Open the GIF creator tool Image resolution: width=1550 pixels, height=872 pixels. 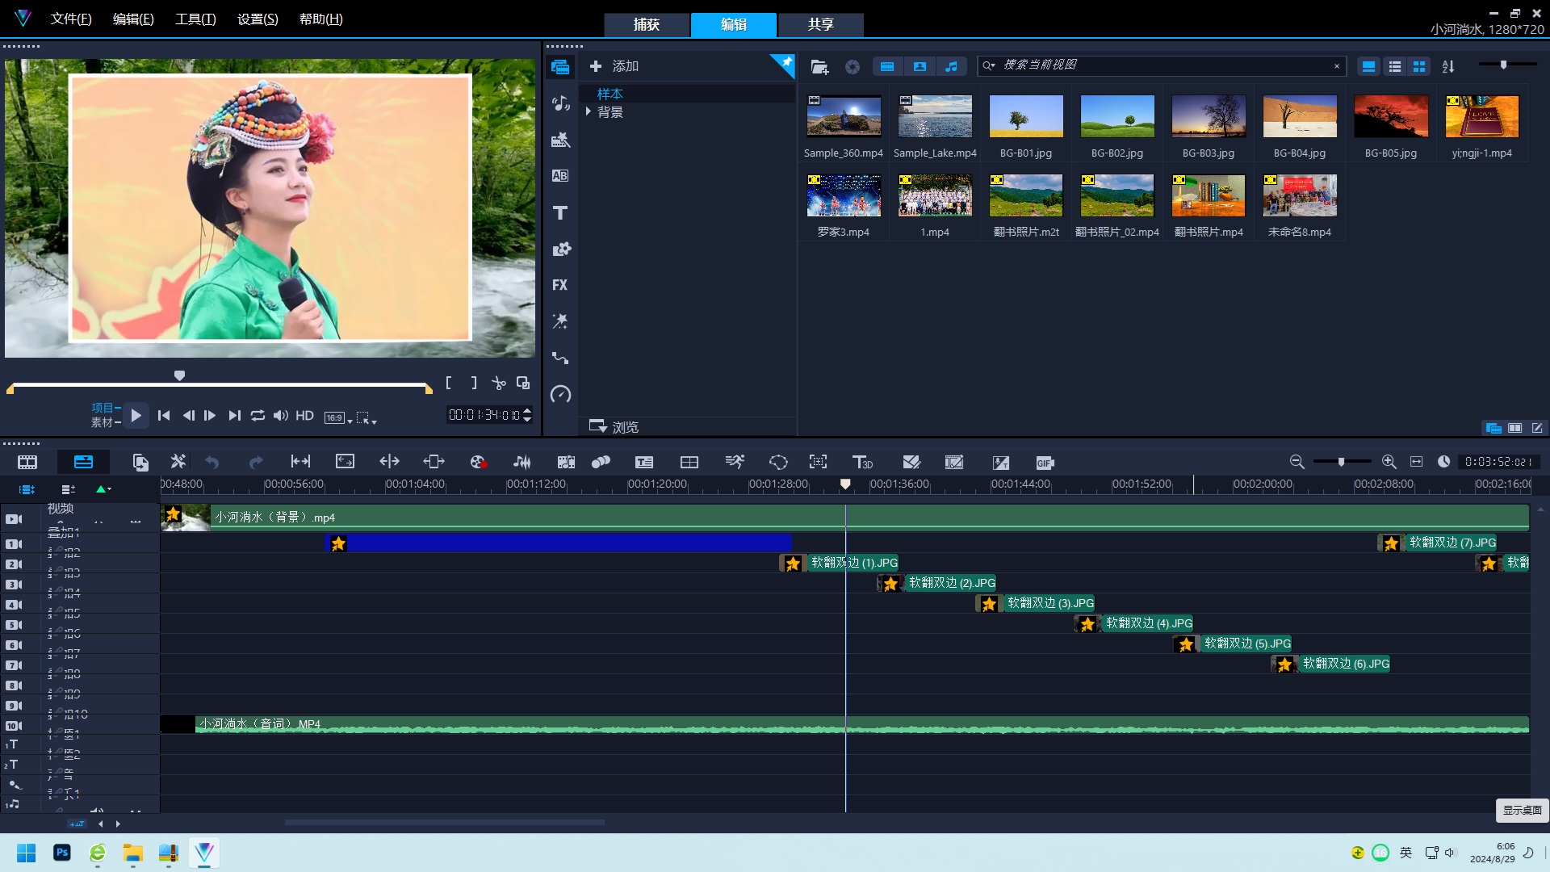pyautogui.click(x=1045, y=463)
